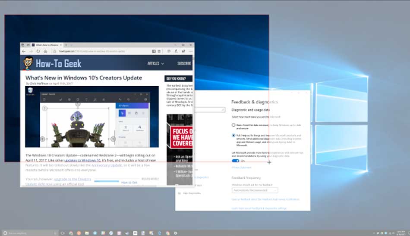The height and width of the screenshot is (236, 410).
Task: Open the SUBSCRIBE link
Action: (184, 63)
